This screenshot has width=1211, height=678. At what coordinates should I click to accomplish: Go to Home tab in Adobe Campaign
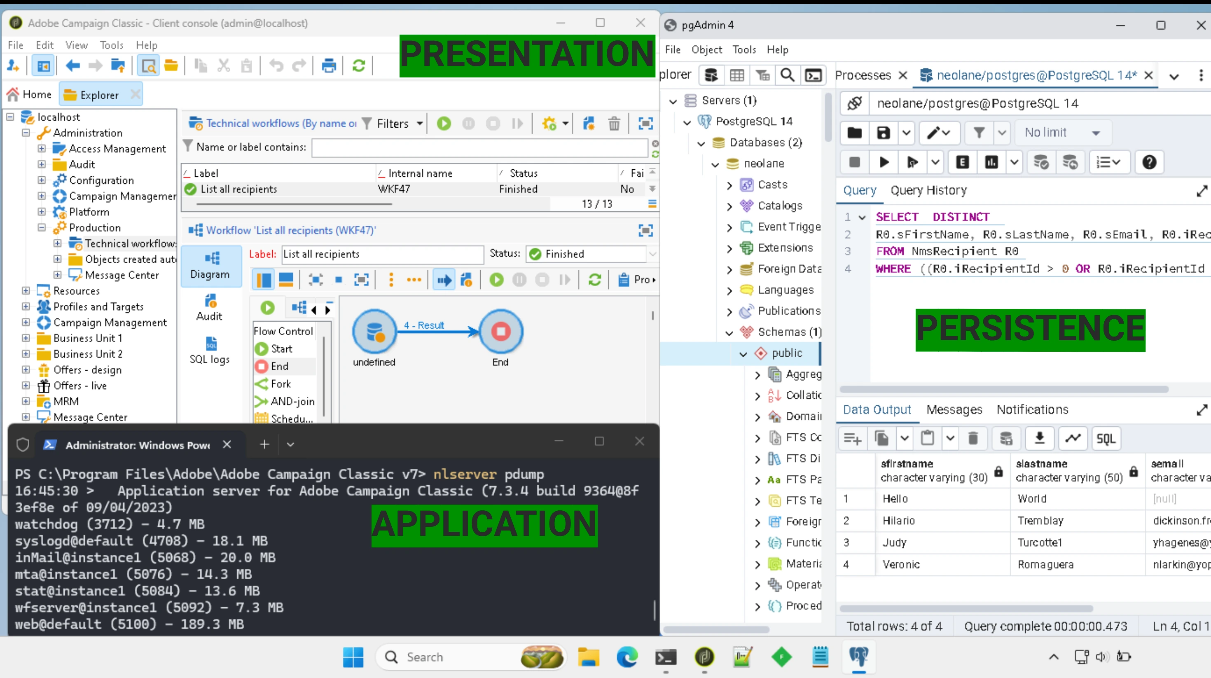(30, 94)
